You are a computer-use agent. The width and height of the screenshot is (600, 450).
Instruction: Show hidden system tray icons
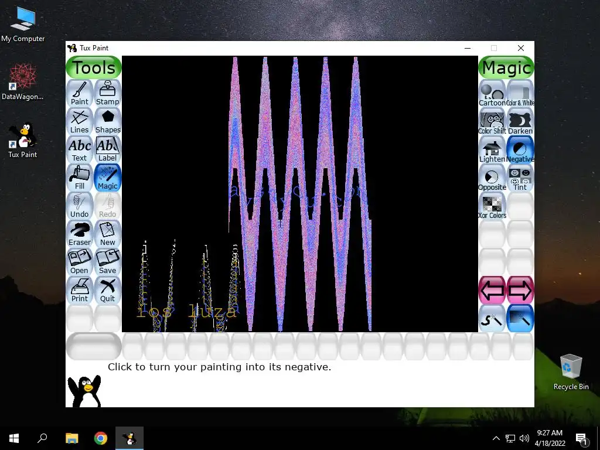[x=496, y=438]
